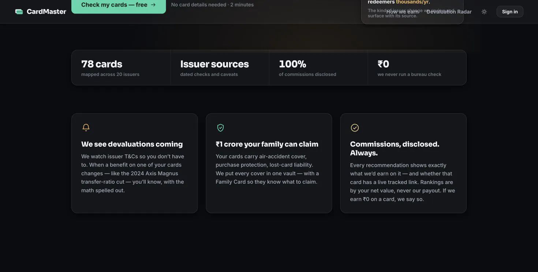Click We see devaluations coming heading
This screenshot has width=538, height=272.
click(132, 144)
